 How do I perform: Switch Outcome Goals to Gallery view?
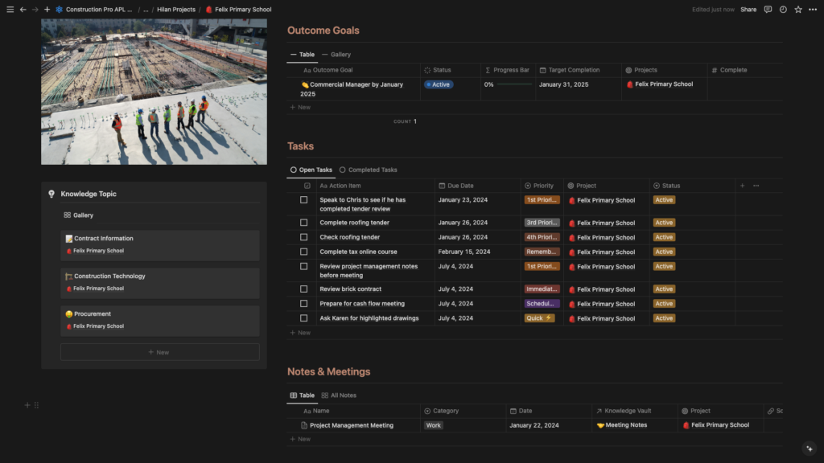336,55
